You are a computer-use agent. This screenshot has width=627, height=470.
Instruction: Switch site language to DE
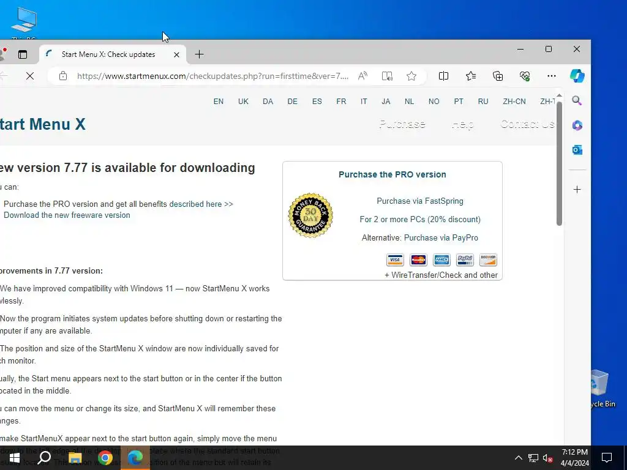(x=292, y=102)
